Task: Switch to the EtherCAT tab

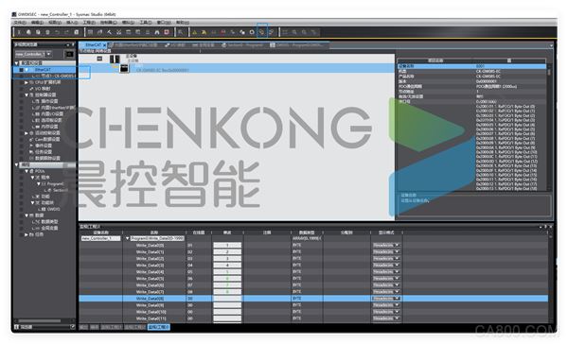Action: click(93, 45)
